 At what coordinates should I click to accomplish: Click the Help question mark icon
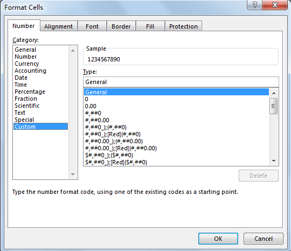254,5
